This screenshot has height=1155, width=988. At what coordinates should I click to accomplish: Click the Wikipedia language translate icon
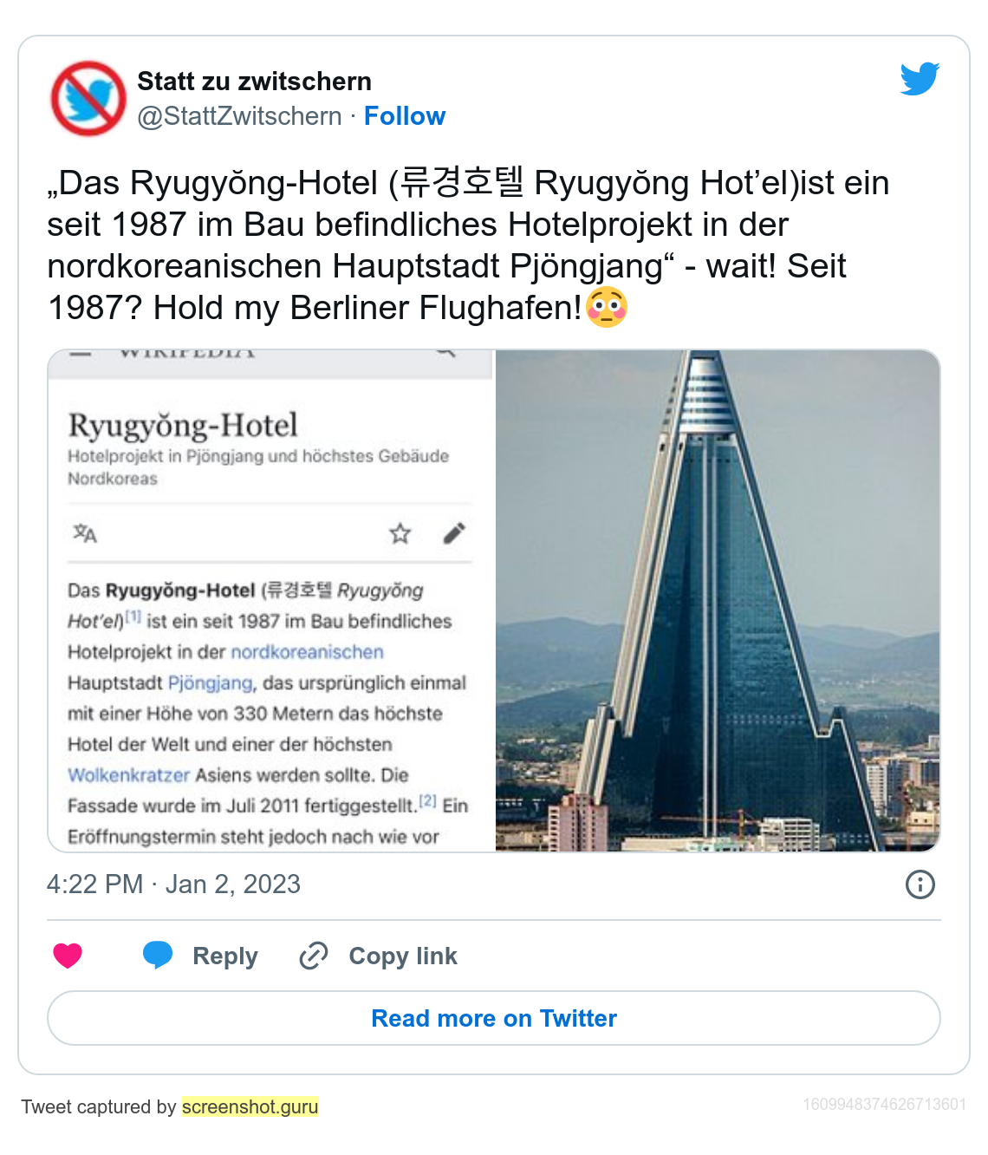click(85, 533)
